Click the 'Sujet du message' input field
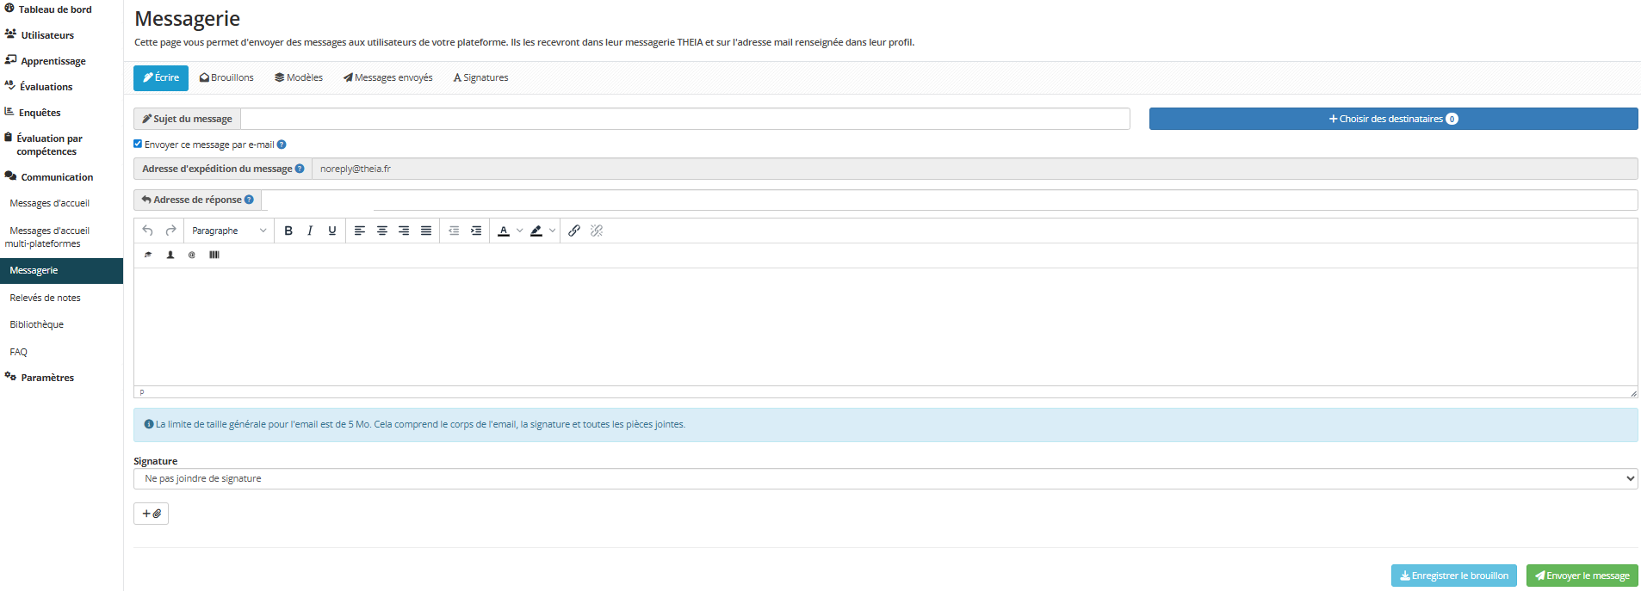Image resolution: width=1641 pixels, height=591 pixels. pos(684,119)
